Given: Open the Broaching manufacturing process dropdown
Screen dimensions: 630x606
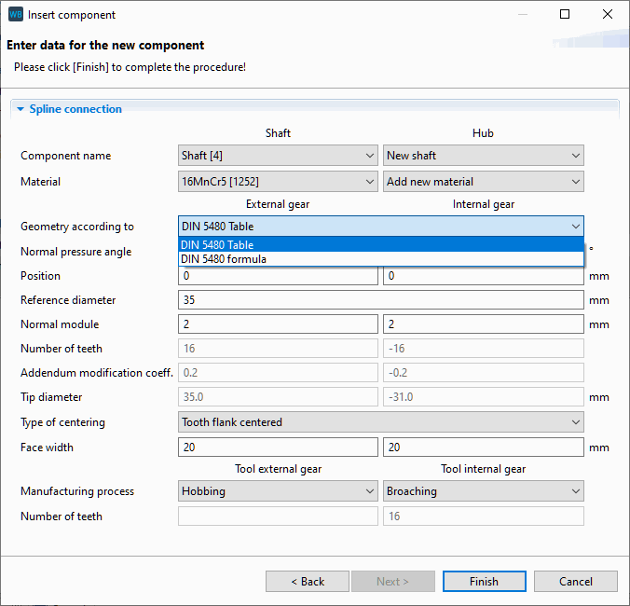Looking at the screenshot, I should [483, 491].
